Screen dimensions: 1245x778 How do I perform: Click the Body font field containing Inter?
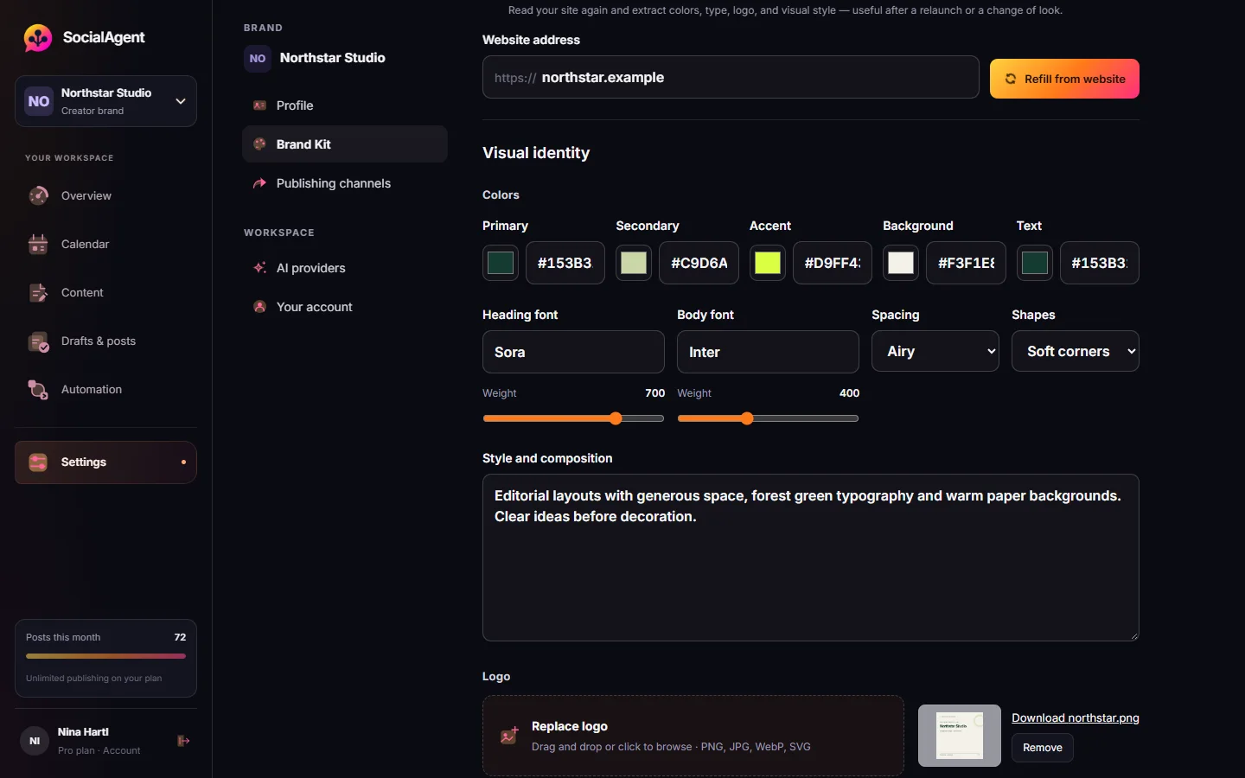pos(768,352)
